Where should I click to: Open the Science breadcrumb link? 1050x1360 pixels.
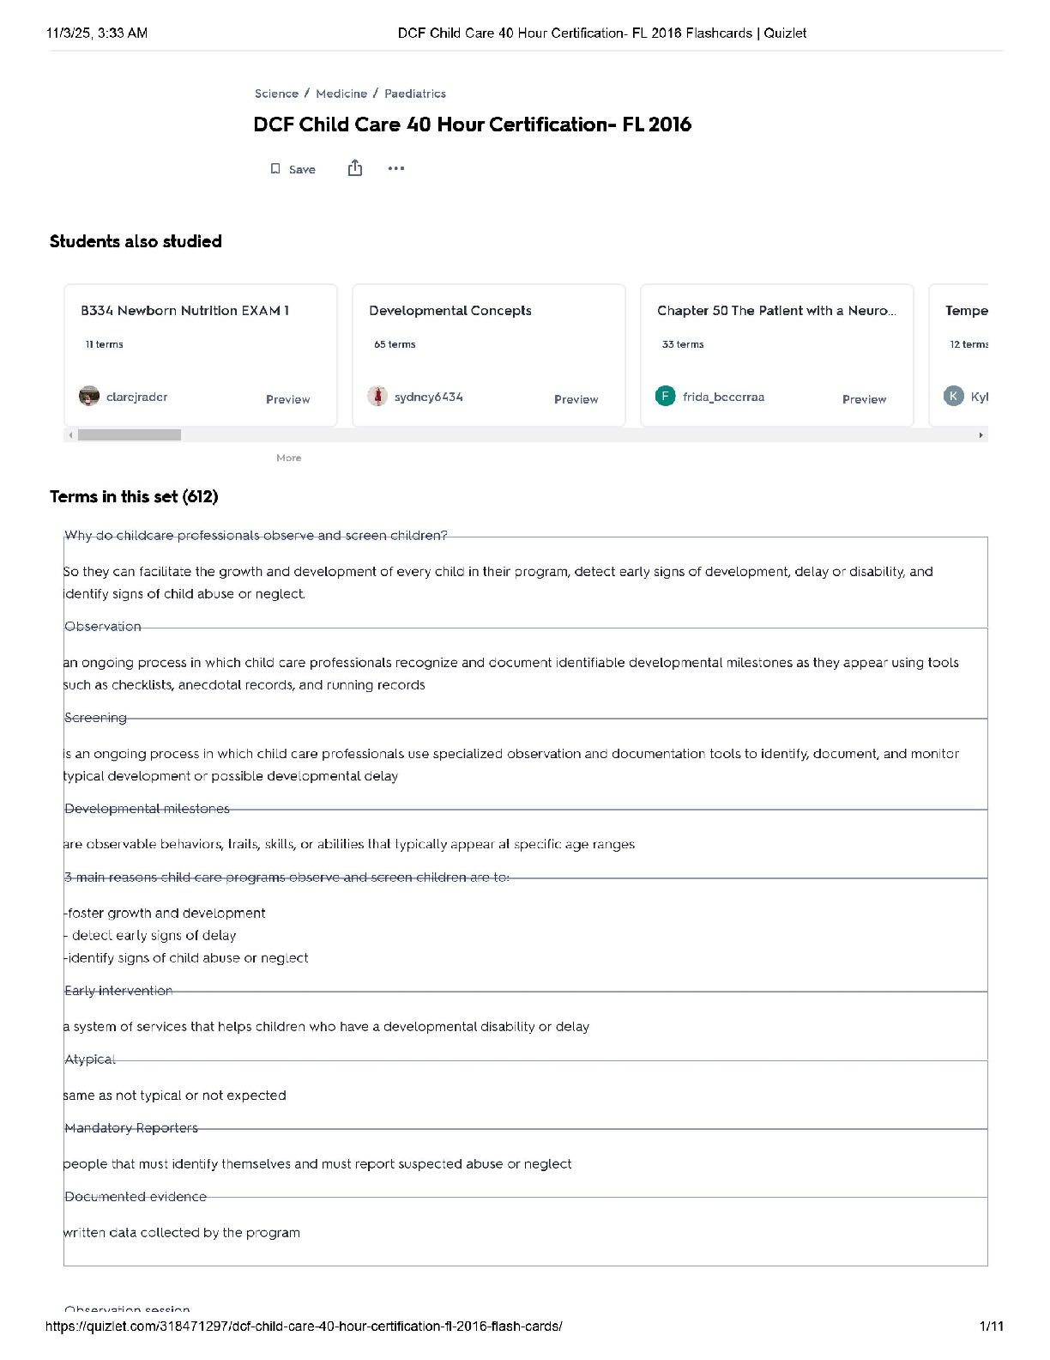point(276,94)
